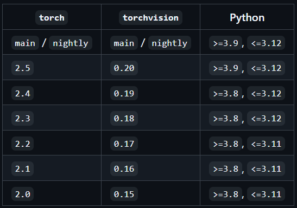Click torchvision version 0.19
This screenshot has height=208, width=297.
(x=124, y=93)
